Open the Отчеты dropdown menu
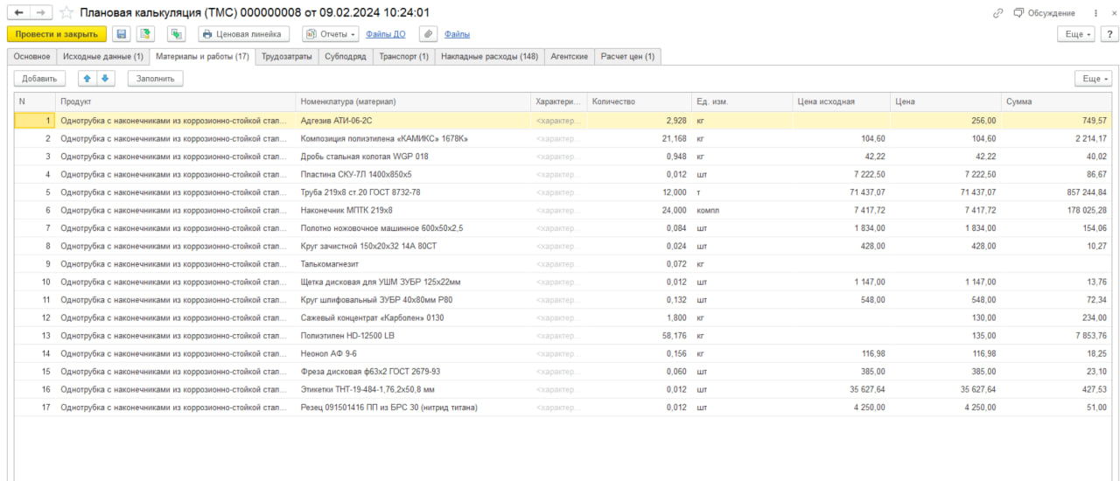The image size is (1120, 481). pyautogui.click(x=330, y=34)
